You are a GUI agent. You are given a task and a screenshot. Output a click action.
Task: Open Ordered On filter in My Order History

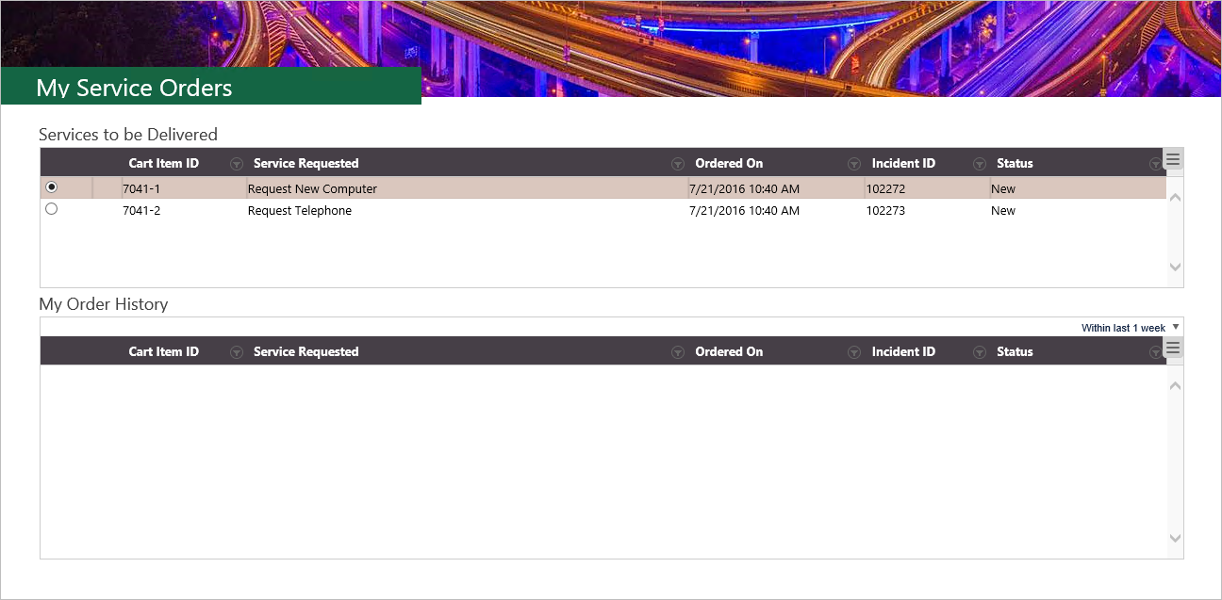pyautogui.click(x=854, y=352)
